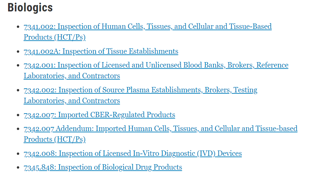
Task: Click 'Laboratories, and Contractors' line under 7342.001
Action: click(72, 76)
